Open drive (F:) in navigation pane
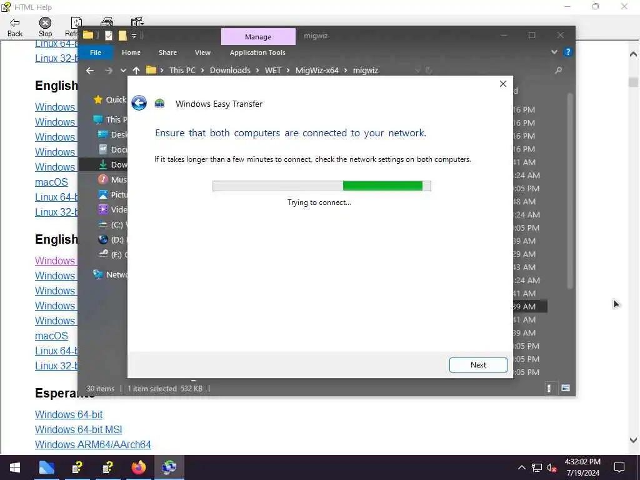This screenshot has width=640, height=480. (112, 255)
